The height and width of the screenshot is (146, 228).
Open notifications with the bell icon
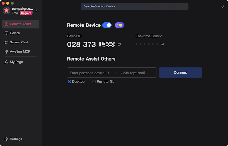(222, 6)
